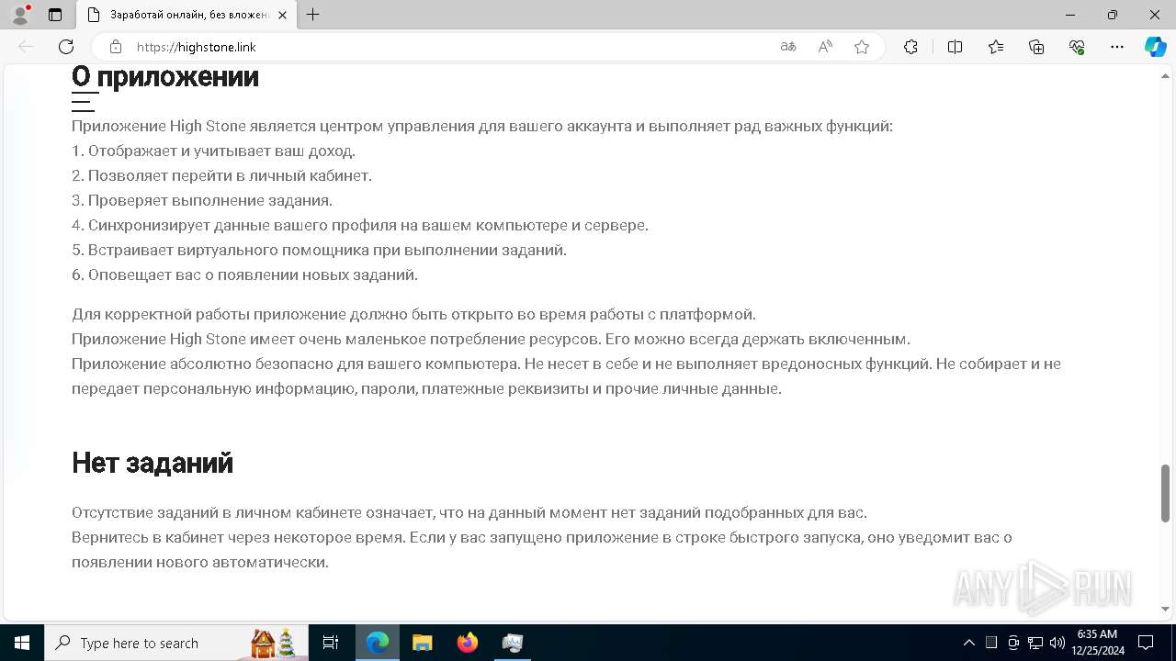Toggle Split screen view
The image size is (1176, 661).
pos(955,47)
